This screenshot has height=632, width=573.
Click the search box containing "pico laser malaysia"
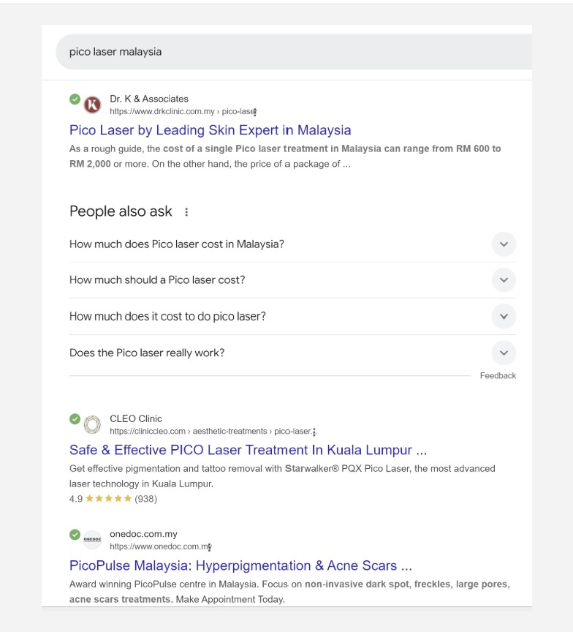click(x=292, y=52)
